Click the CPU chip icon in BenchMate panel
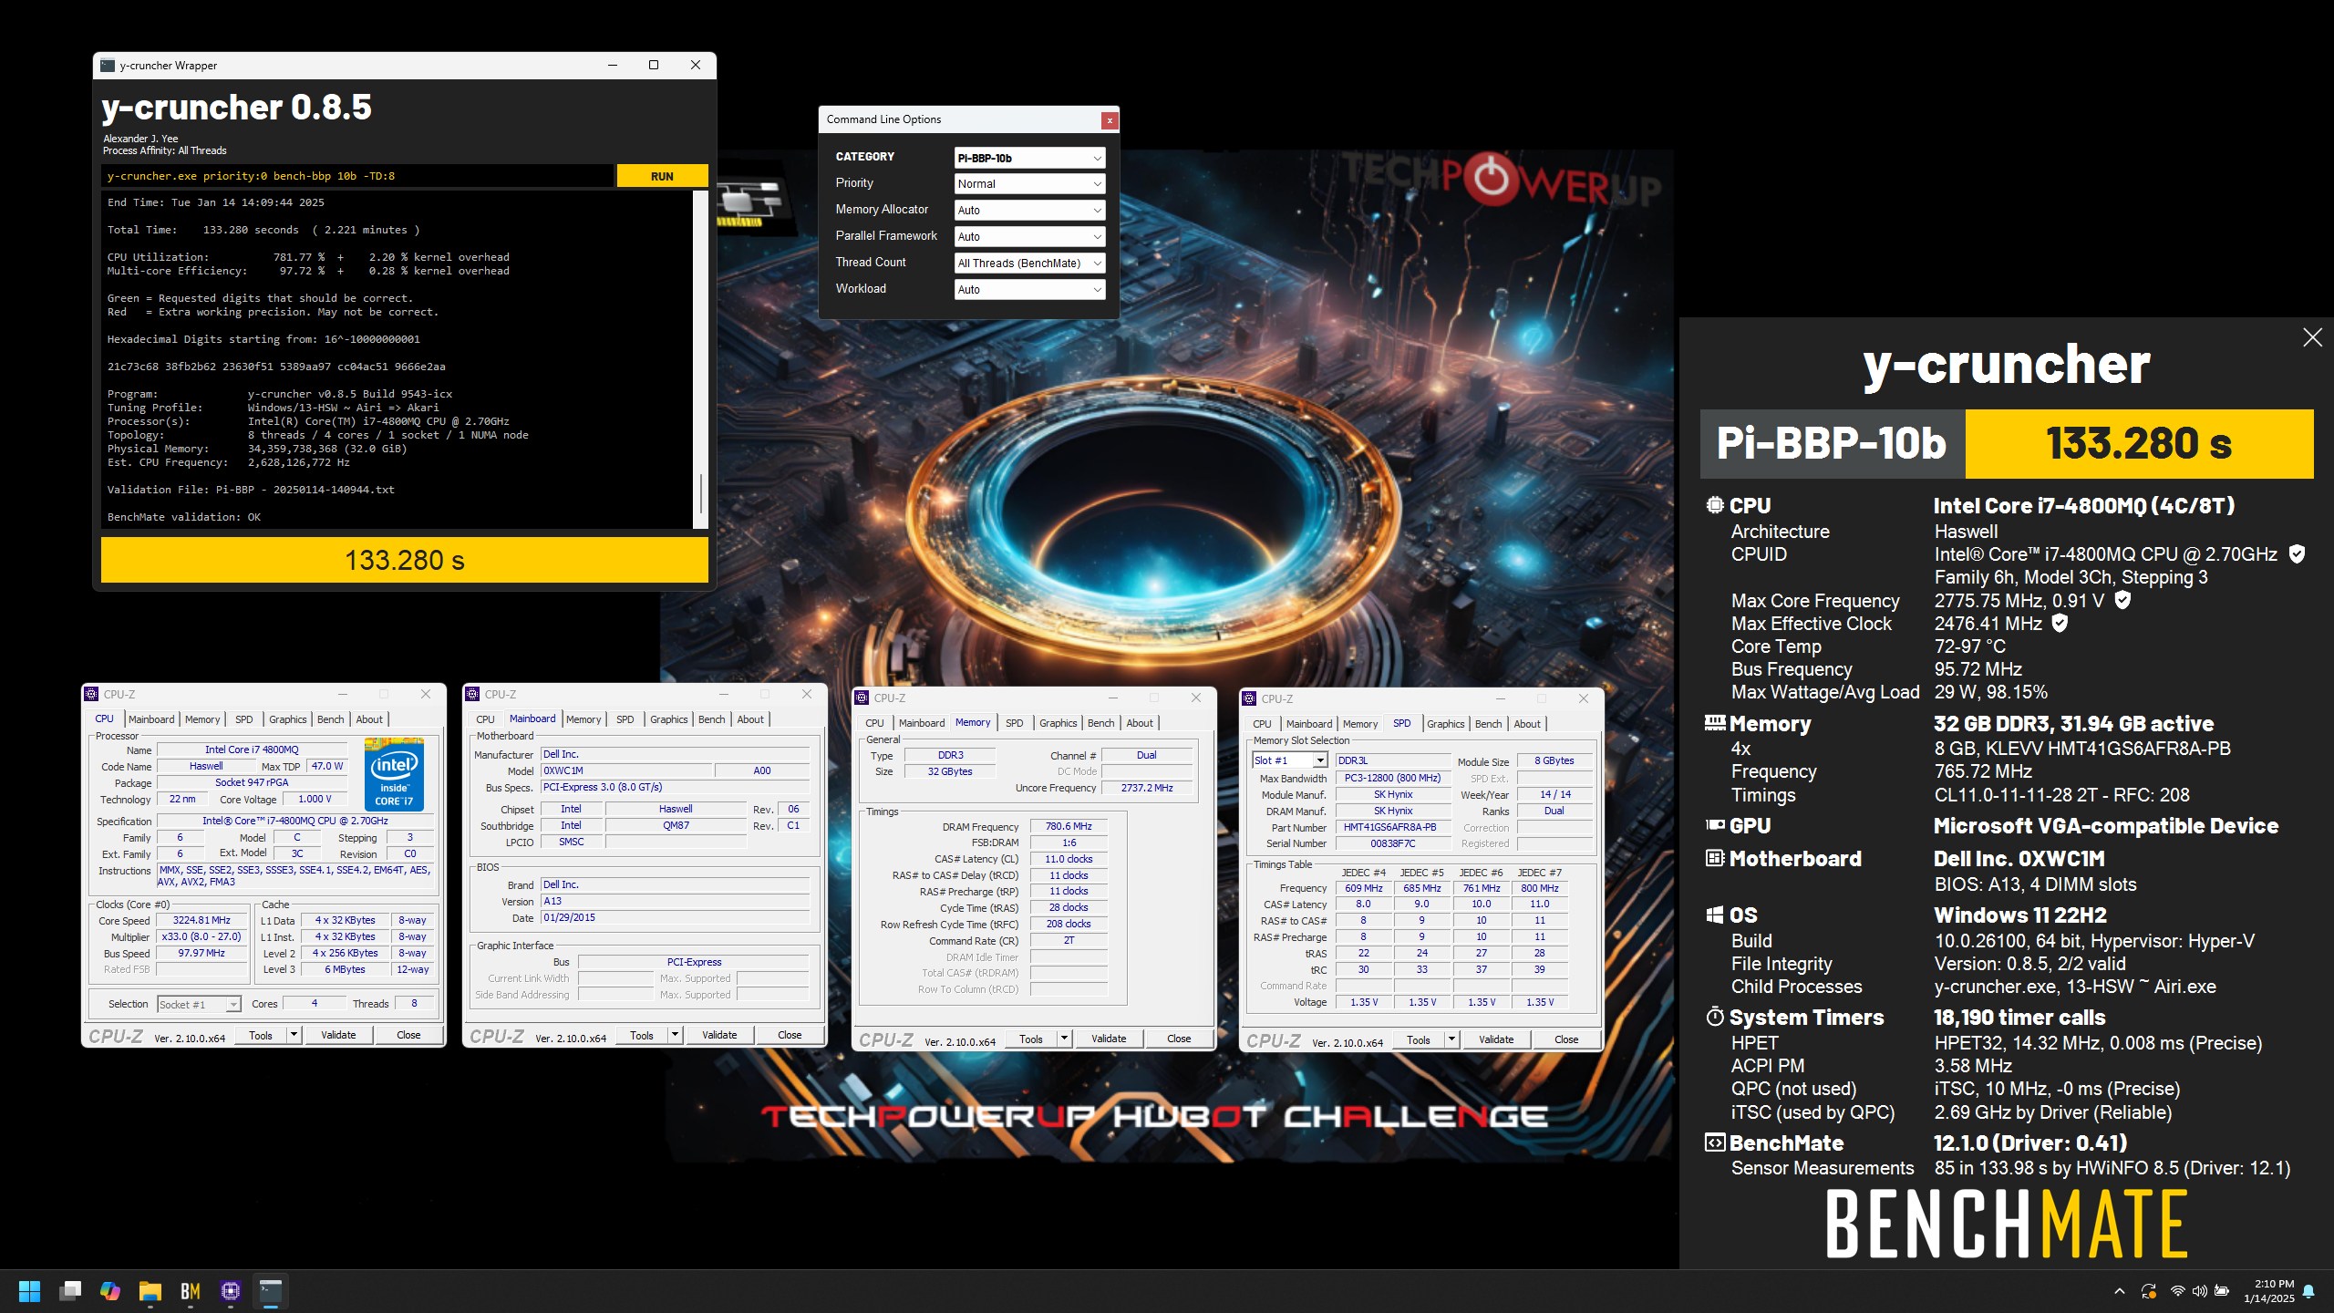 coord(1715,505)
